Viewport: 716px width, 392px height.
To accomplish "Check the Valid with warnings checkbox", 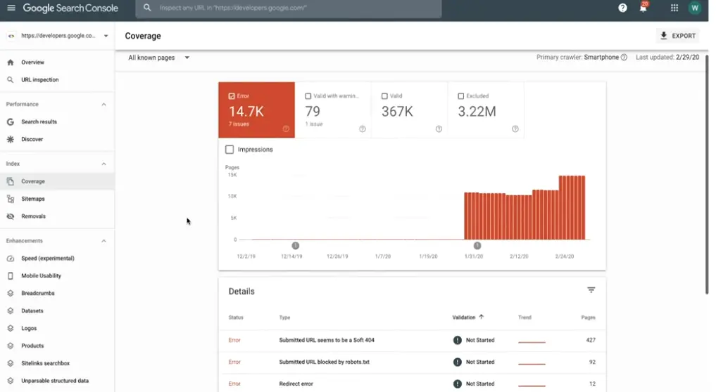I will [308, 96].
